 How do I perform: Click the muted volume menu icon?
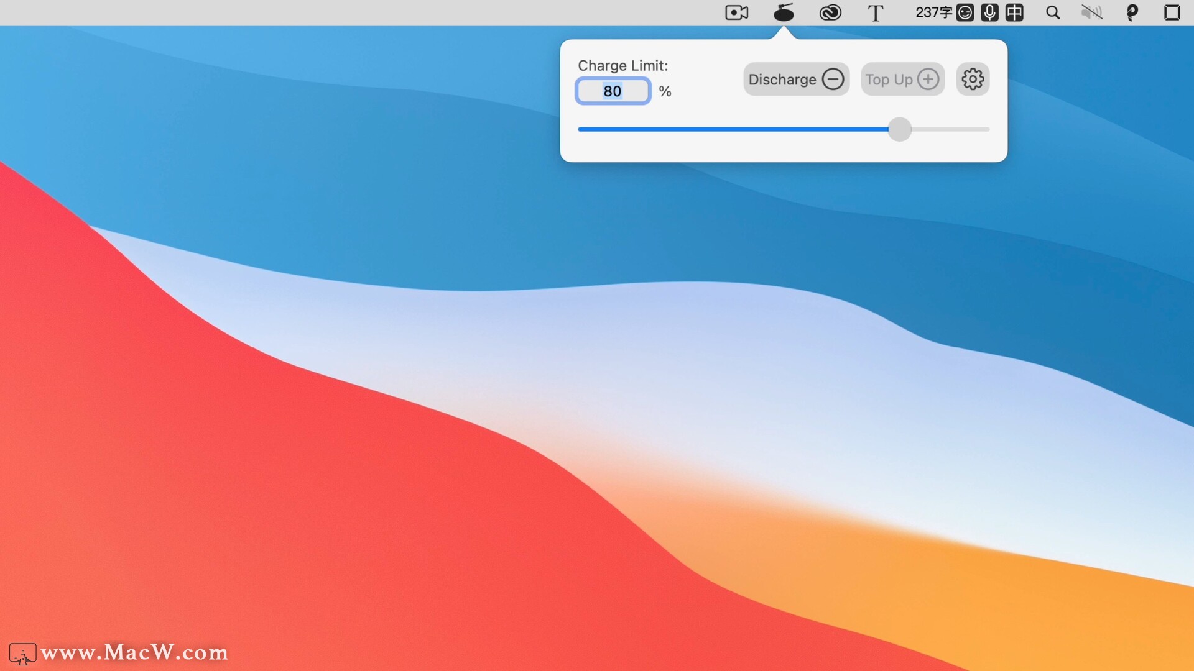tap(1091, 12)
